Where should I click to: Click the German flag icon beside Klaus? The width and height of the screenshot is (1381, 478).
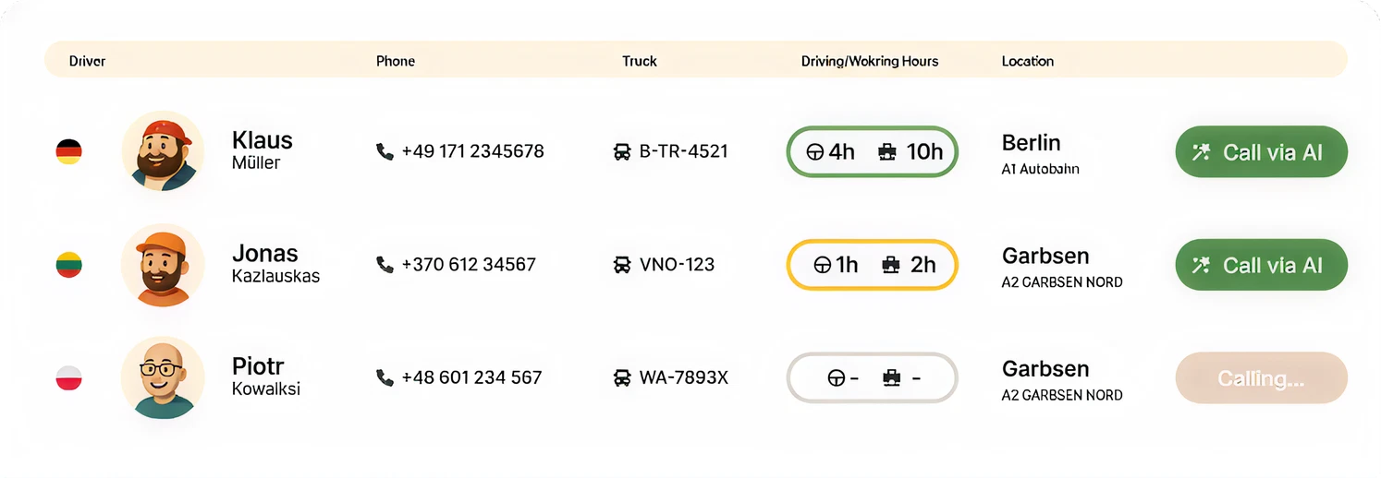(68, 151)
